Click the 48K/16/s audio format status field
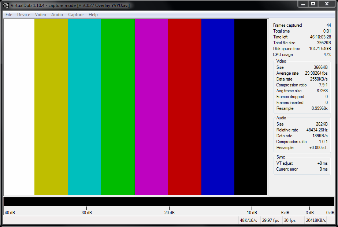 249,220
